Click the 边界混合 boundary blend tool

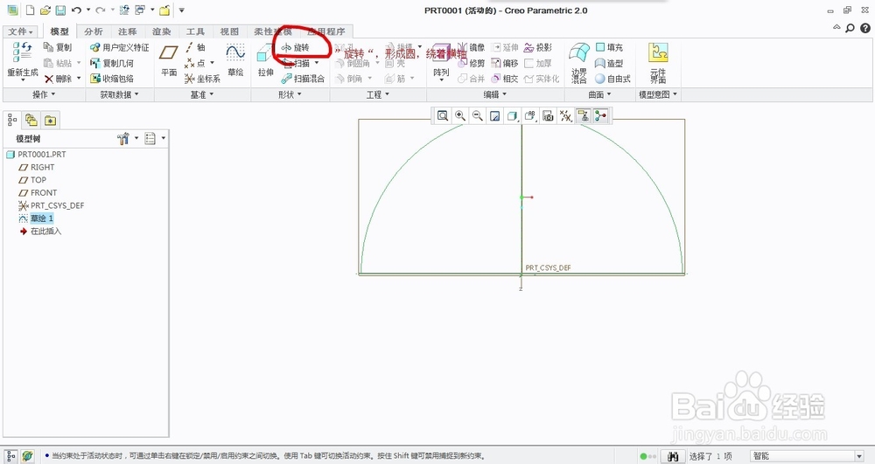tap(578, 62)
